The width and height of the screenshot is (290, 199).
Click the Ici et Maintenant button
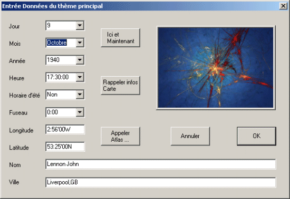point(120,38)
